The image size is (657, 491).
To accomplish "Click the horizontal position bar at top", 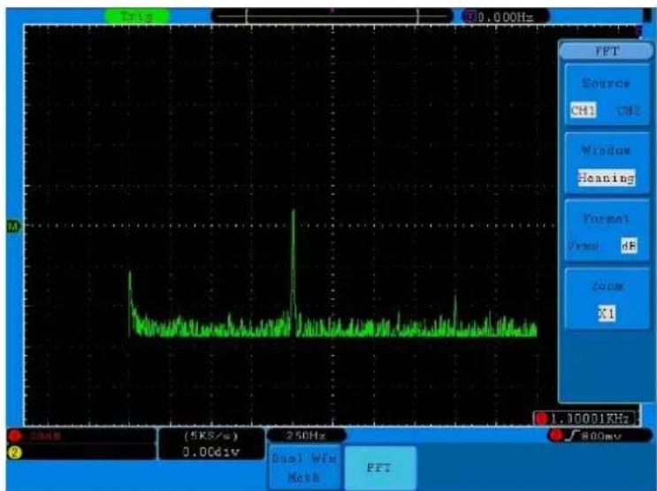I will pos(332,16).
